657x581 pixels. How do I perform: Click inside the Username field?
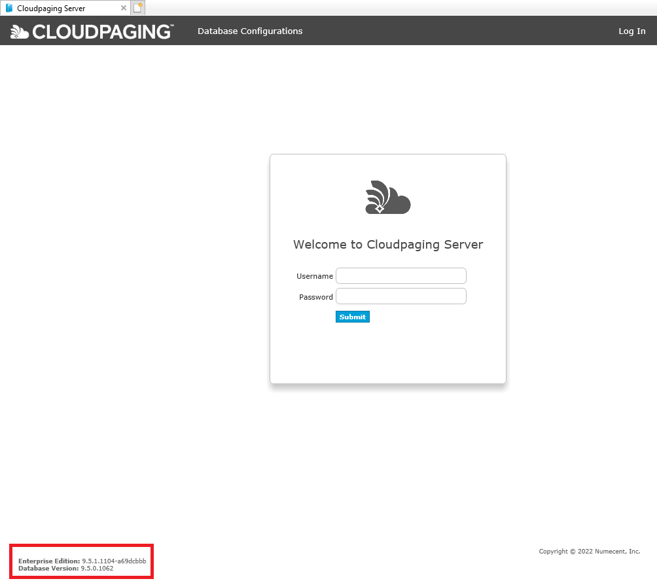coord(400,275)
